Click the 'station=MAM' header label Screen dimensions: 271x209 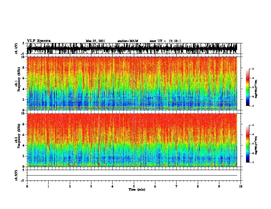[128, 41]
